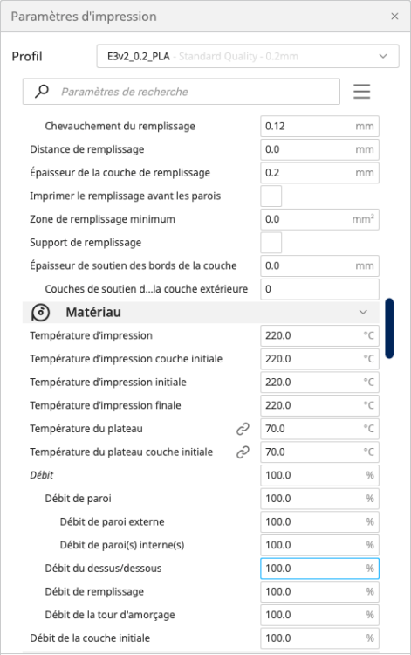Edit Température d'impression value
411x655 pixels.
click(319, 335)
